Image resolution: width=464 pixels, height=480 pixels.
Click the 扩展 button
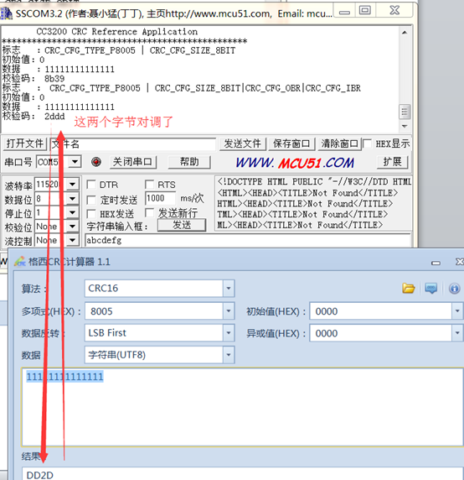(393, 162)
